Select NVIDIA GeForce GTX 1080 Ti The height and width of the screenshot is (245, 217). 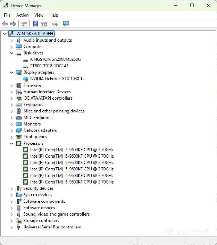[x=57, y=79]
